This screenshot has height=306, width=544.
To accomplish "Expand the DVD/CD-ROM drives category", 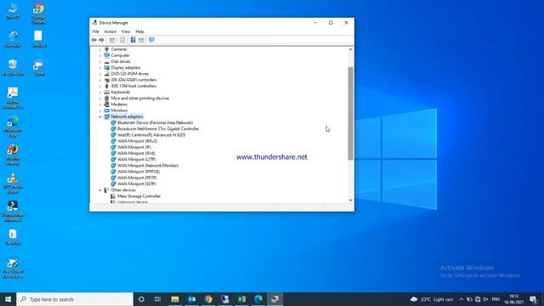I will pos(100,74).
